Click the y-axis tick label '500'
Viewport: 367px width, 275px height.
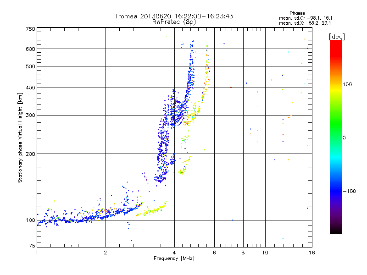[30, 66]
